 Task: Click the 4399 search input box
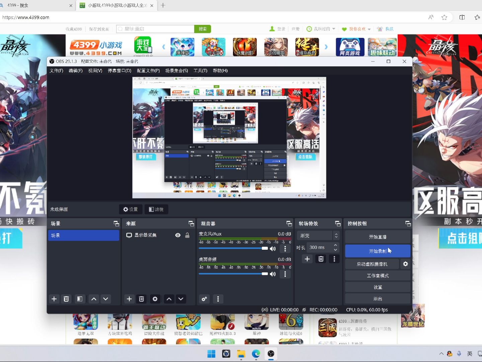point(156,29)
